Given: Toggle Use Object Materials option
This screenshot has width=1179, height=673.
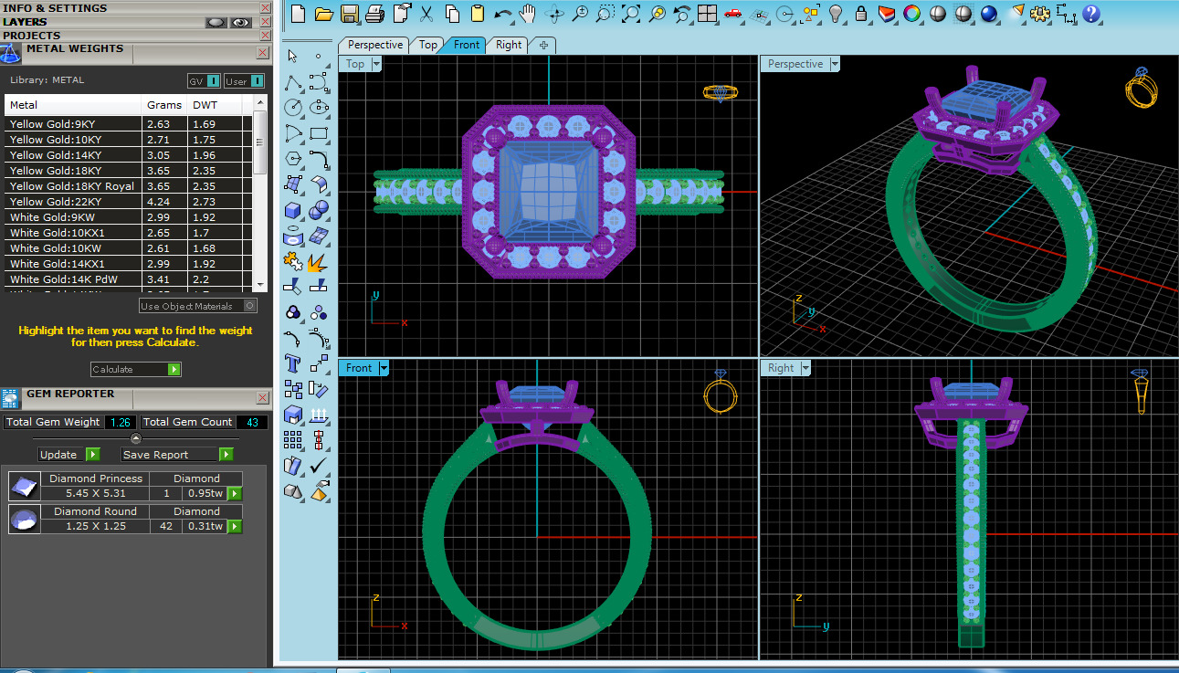Looking at the screenshot, I should point(198,306).
